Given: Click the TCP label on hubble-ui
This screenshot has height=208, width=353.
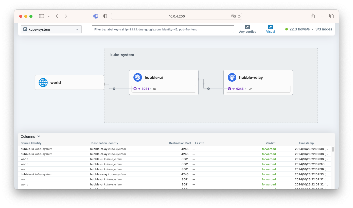Looking at the screenshot, I should 155,89.
